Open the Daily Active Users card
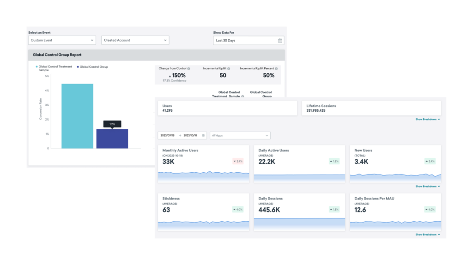Image resolution: width=473 pixels, height=266 pixels. click(299, 164)
